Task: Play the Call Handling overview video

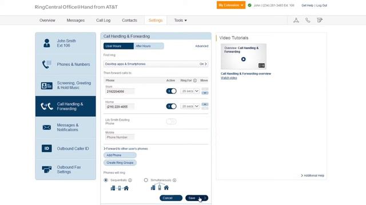Action: coord(243,59)
